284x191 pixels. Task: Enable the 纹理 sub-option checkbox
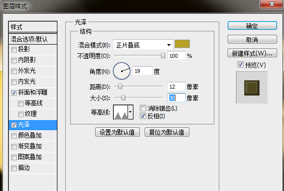click(x=21, y=114)
